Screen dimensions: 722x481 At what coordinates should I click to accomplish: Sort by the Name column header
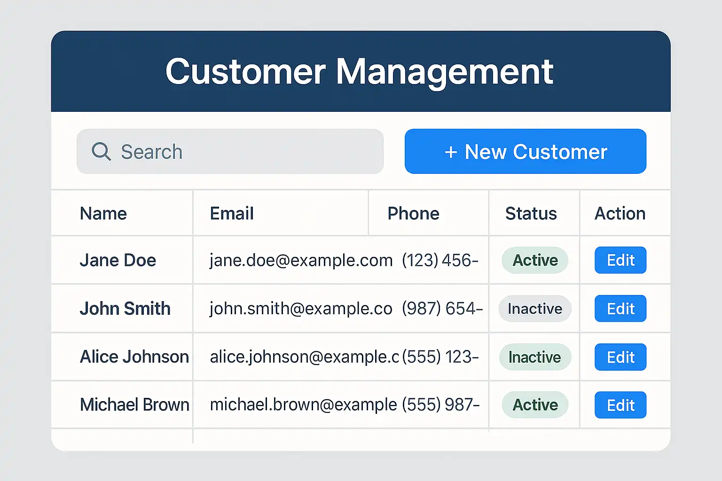point(103,214)
